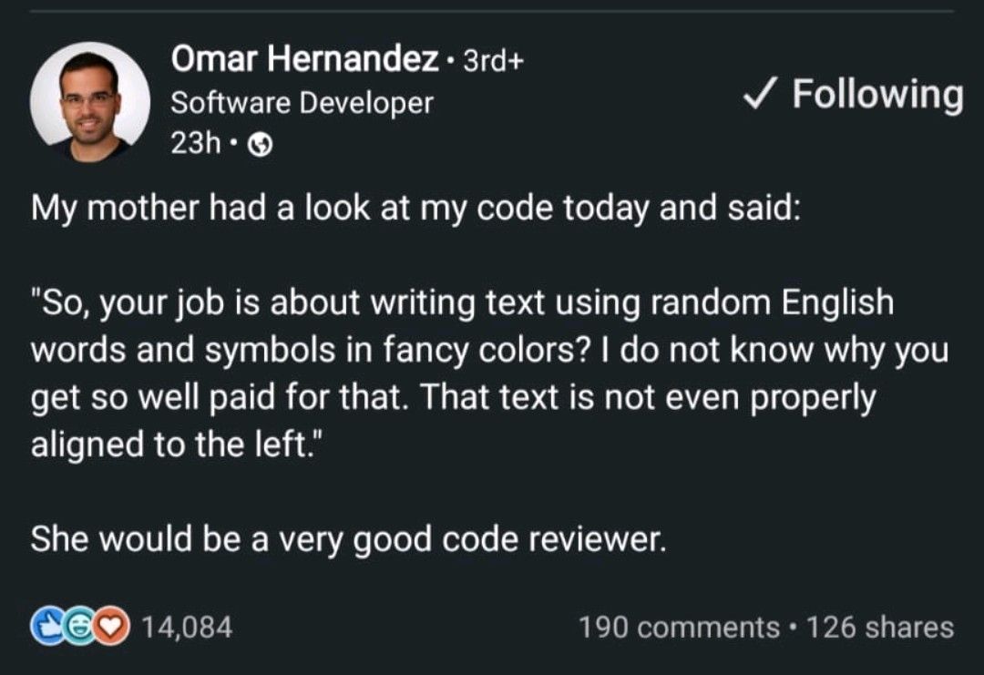The height and width of the screenshot is (675, 984).
Task: Click the 3rd+ connection degree label
Action: [x=493, y=61]
